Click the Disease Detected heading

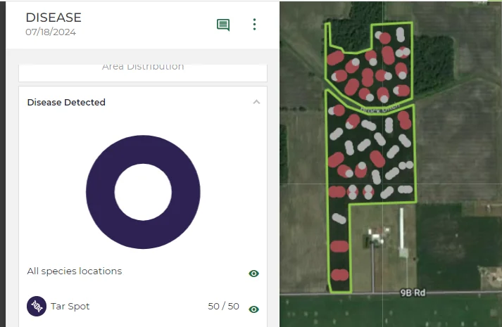(x=66, y=102)
